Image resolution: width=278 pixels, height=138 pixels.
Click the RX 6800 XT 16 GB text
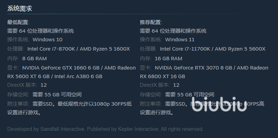(162, 76)
